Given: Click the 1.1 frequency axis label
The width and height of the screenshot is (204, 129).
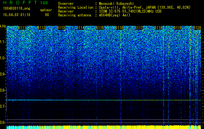Looking at the screenshot, I should (x=2, y=42).
